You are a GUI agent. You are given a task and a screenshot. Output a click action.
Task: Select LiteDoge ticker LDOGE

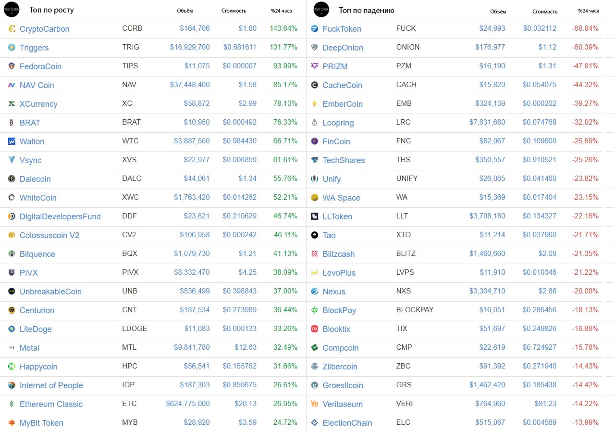[x=135, y=329]
